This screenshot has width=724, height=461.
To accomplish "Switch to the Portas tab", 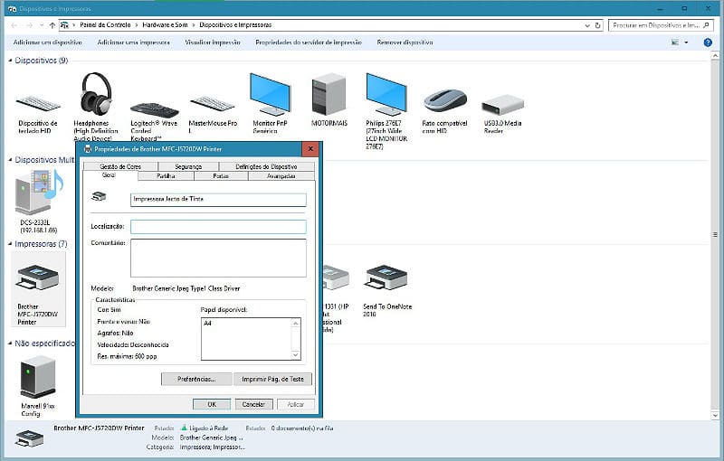I will (221, 175).
